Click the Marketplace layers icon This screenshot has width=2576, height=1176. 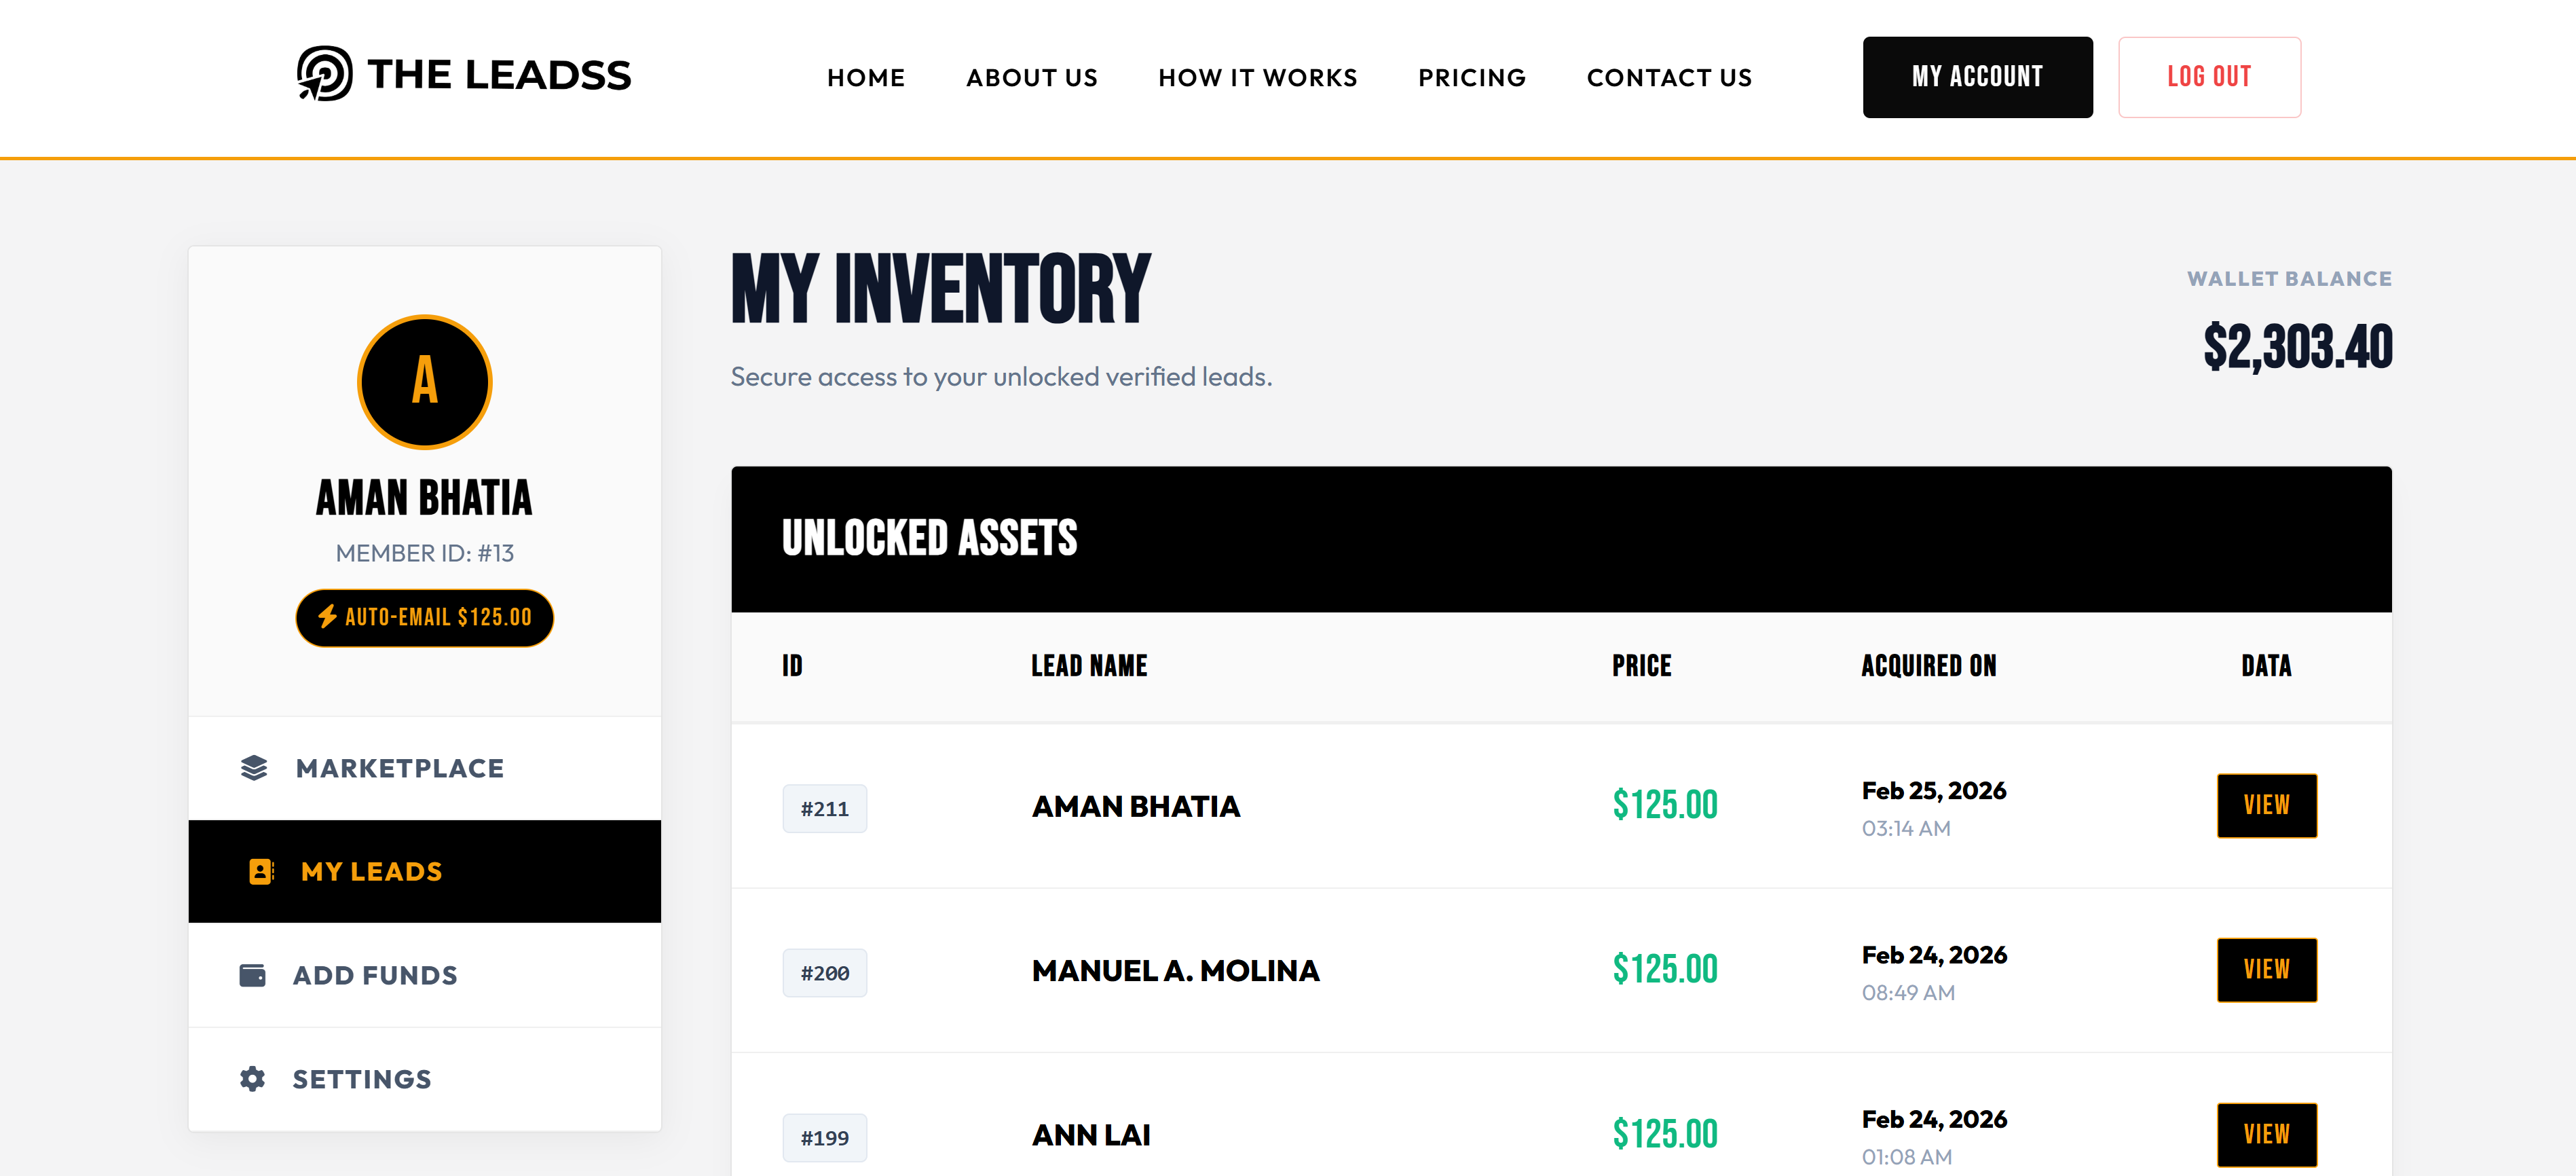(254, 768)
